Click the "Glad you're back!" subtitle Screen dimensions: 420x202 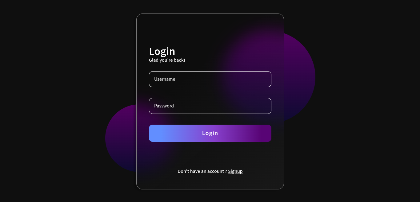click(167, 60)
